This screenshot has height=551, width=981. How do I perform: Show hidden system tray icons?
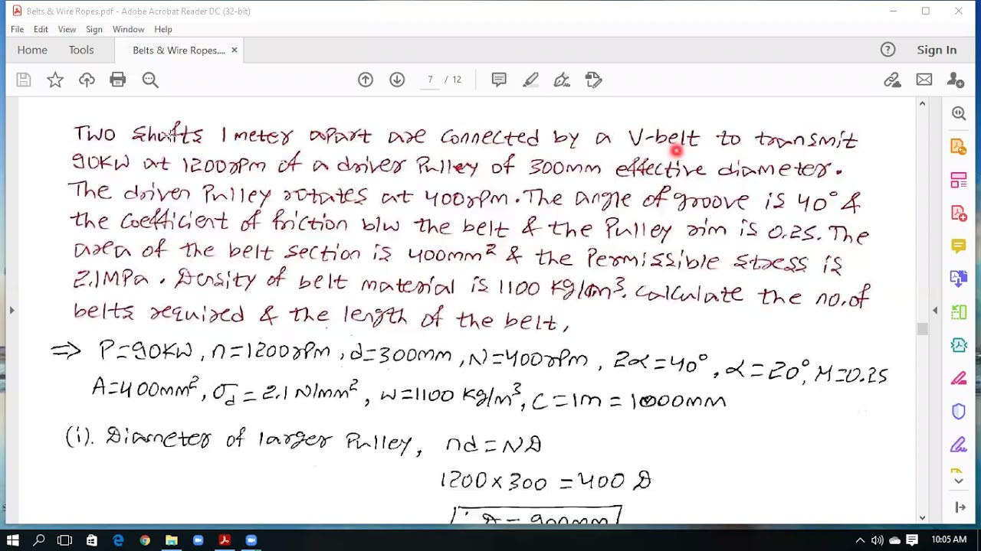[860, 540]
